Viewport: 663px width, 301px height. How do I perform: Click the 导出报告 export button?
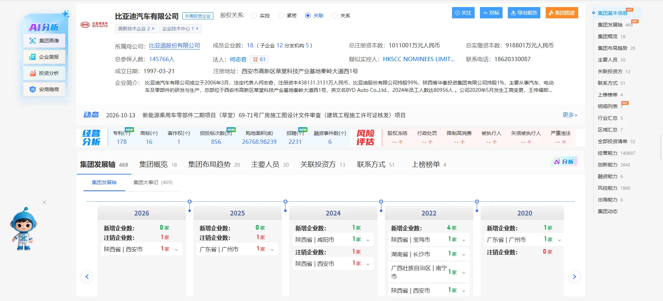pyautogui.click(x=524, y=13)
